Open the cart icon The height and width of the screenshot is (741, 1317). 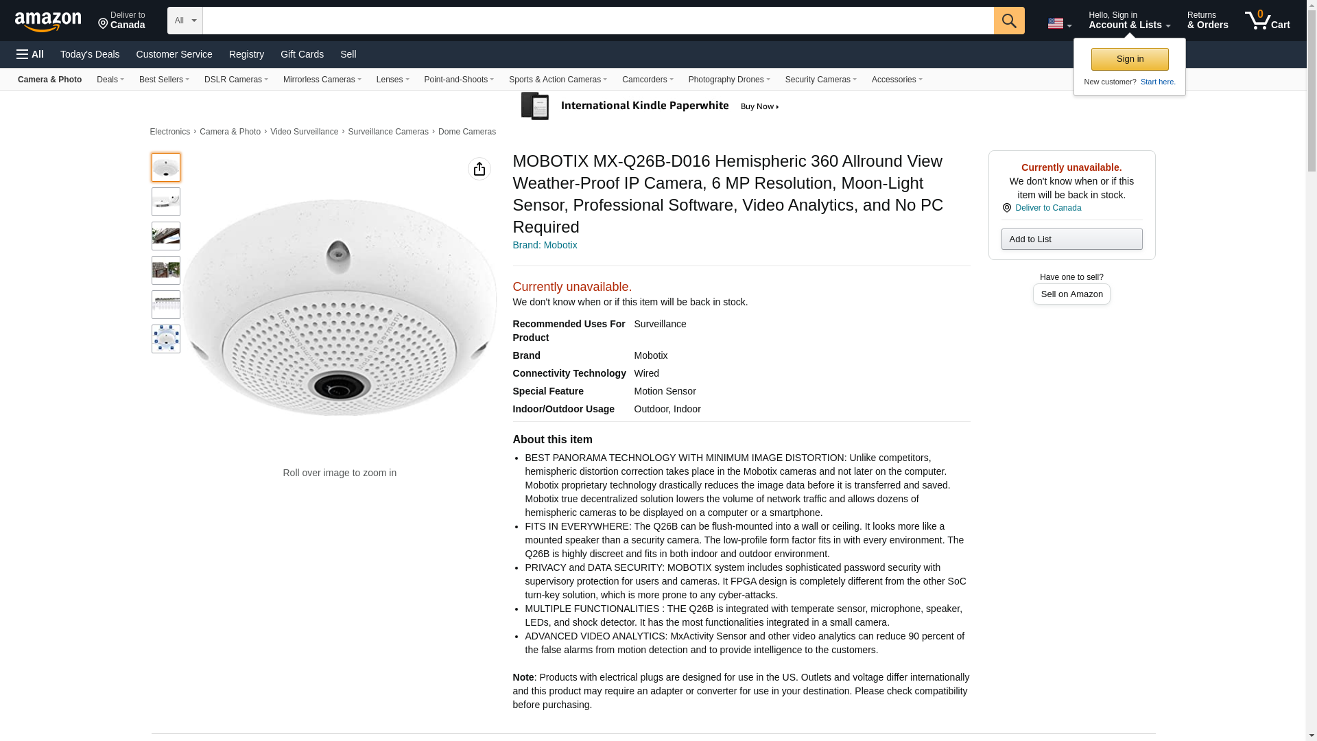point(1267,21)
